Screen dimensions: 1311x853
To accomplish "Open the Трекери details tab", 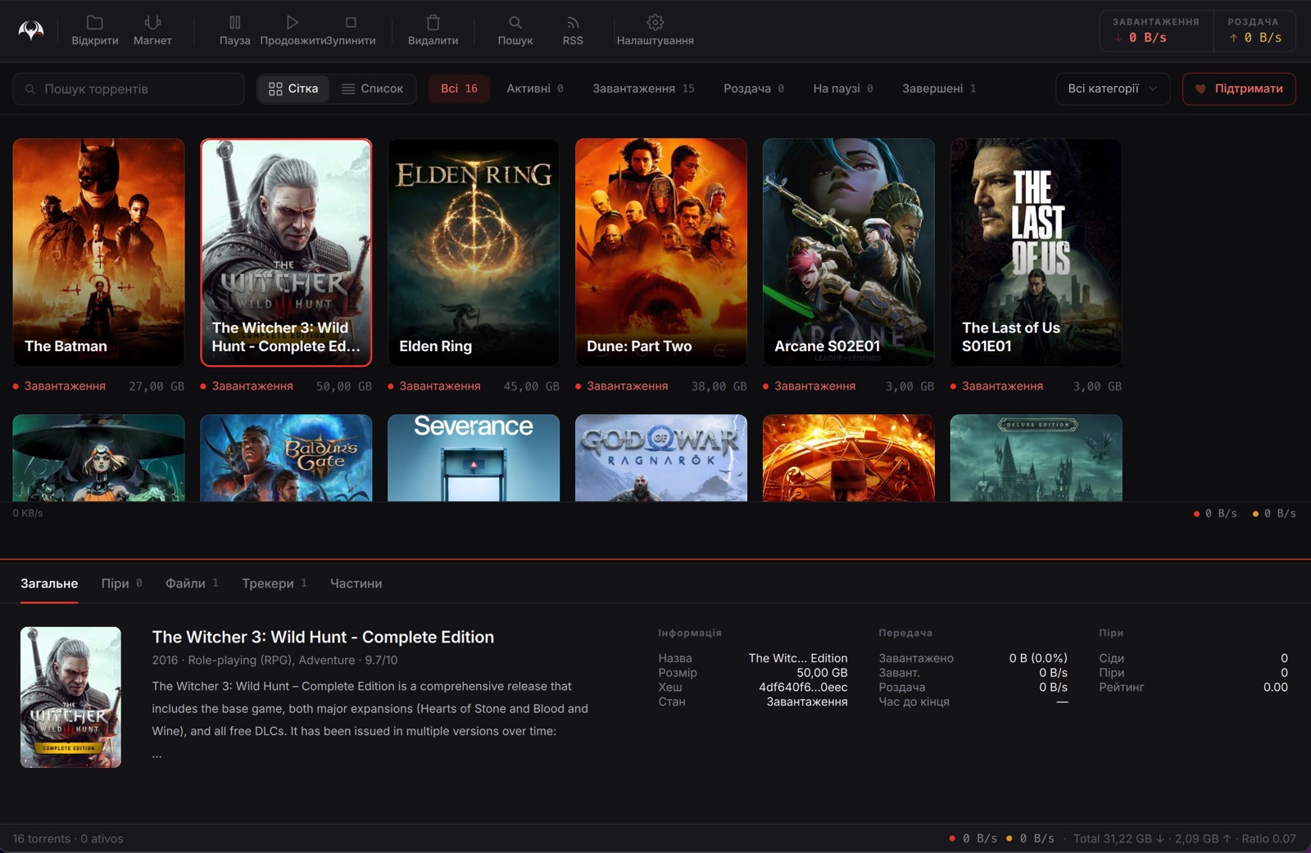I will click(x=274, y=584).
